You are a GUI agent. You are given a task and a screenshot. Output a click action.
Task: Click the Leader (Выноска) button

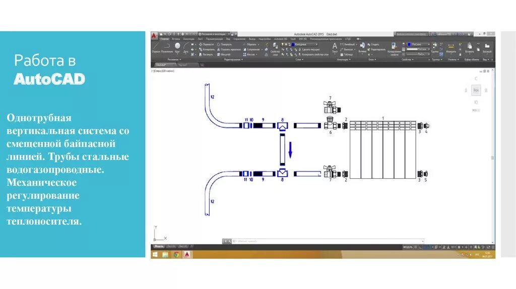click(x=347, y=49)
